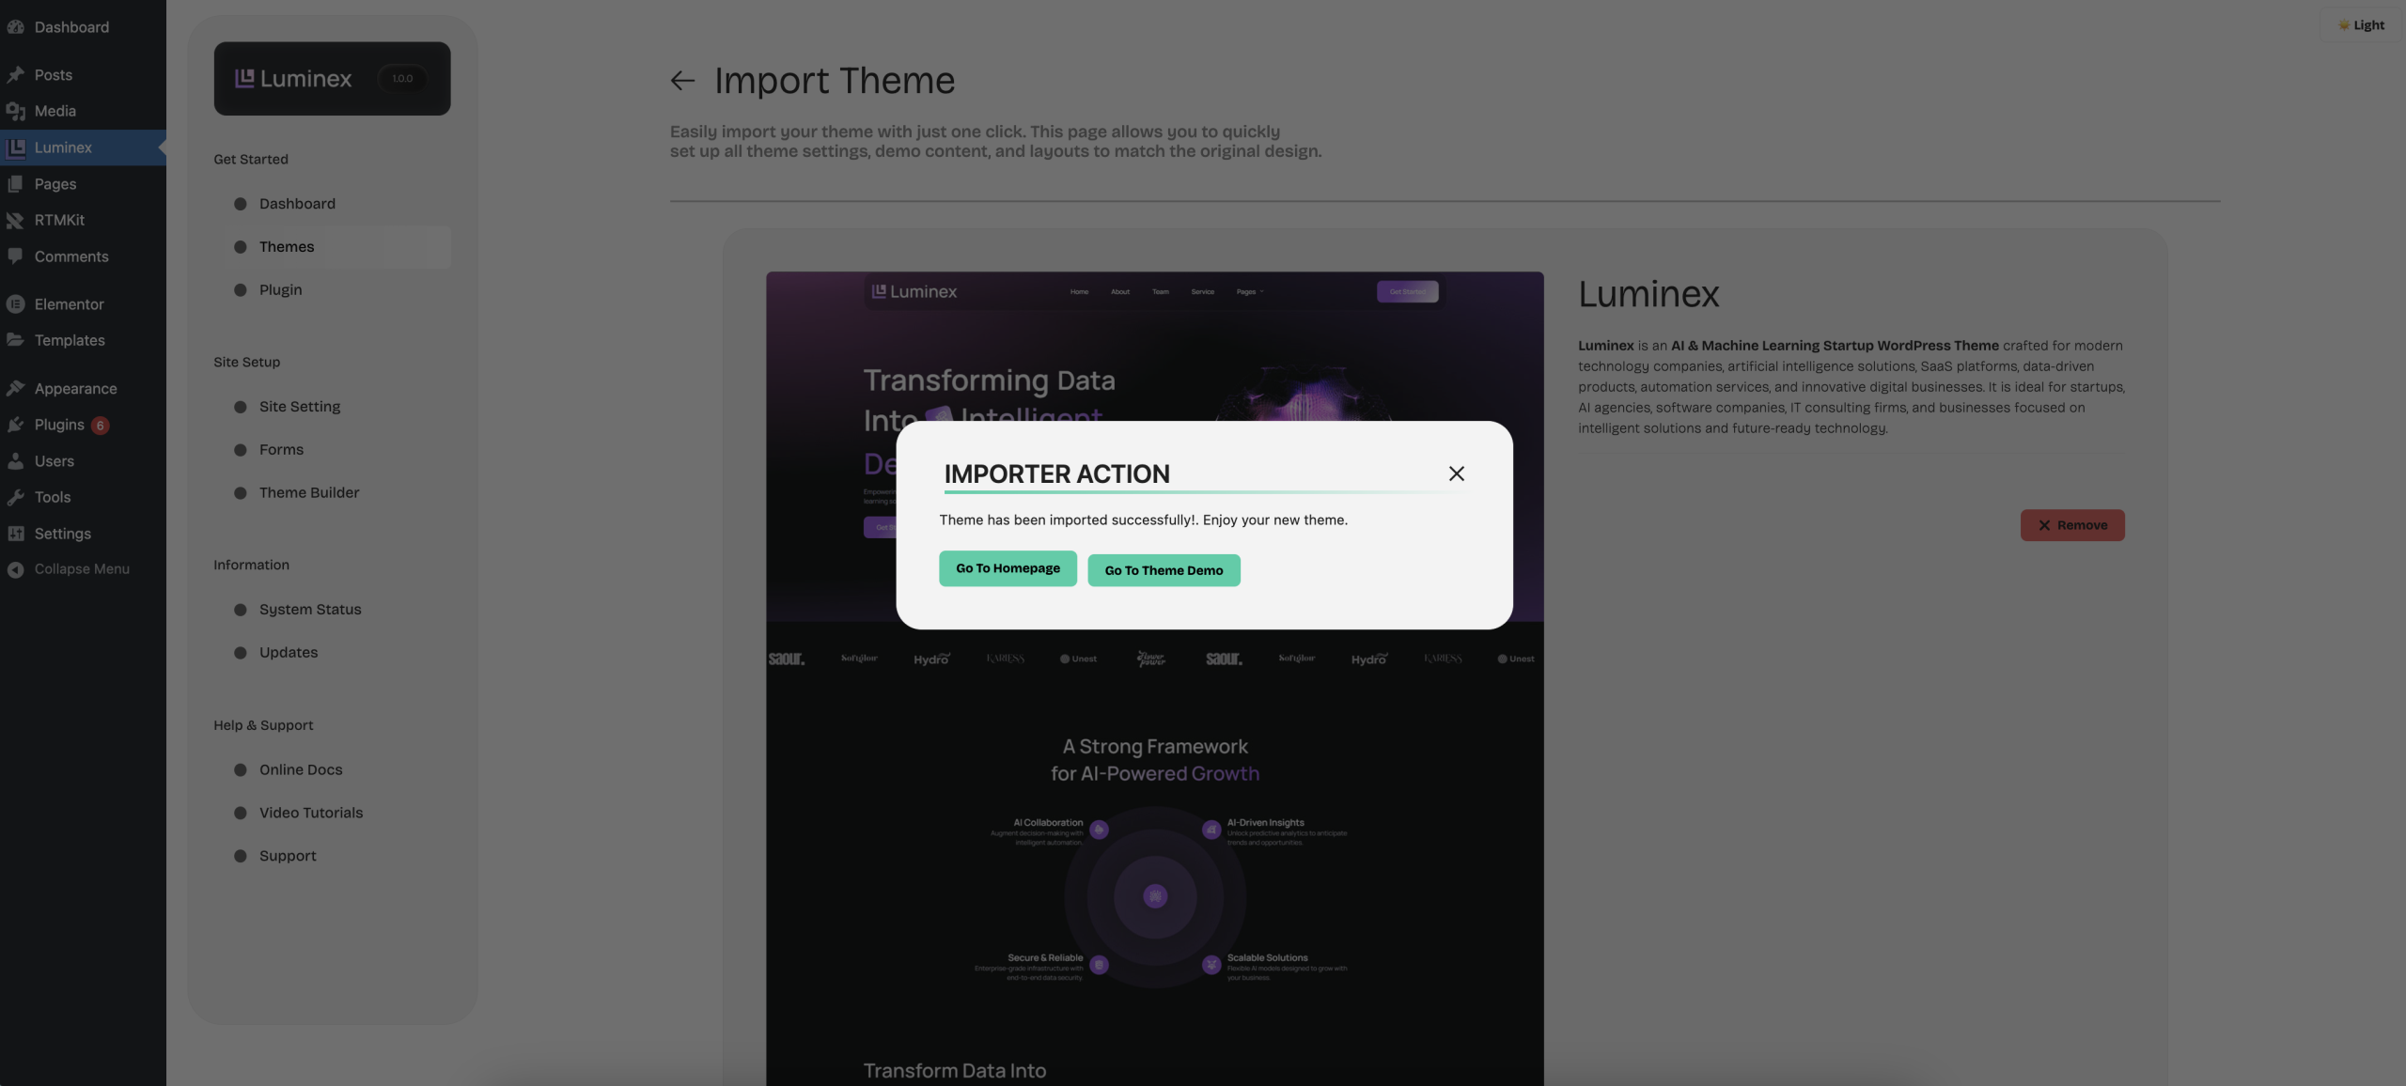Open the Elementor menu icon
The height and width of the screenshot is (1086, 2406).
pos(15,304)
